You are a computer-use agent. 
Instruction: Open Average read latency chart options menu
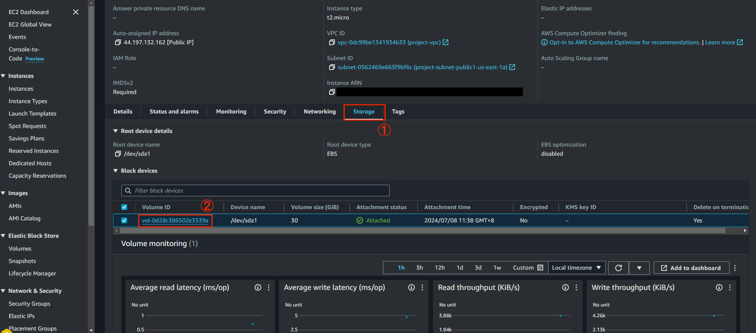[x=269, y=287]
